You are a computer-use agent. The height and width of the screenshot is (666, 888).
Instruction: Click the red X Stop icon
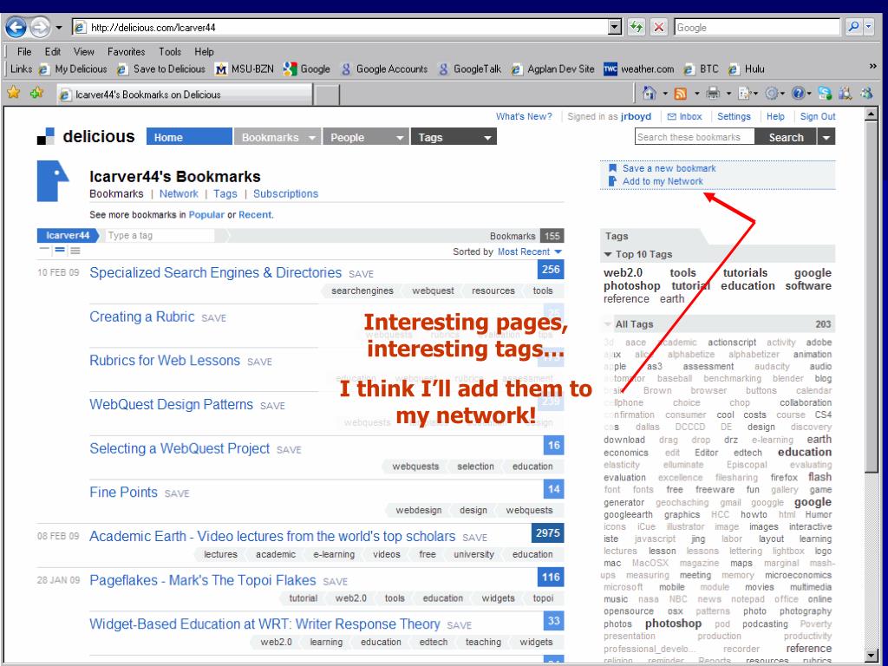coord(659,27)
